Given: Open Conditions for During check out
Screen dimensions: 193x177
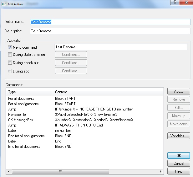Looking at the screenshot, I should [71, 63].
